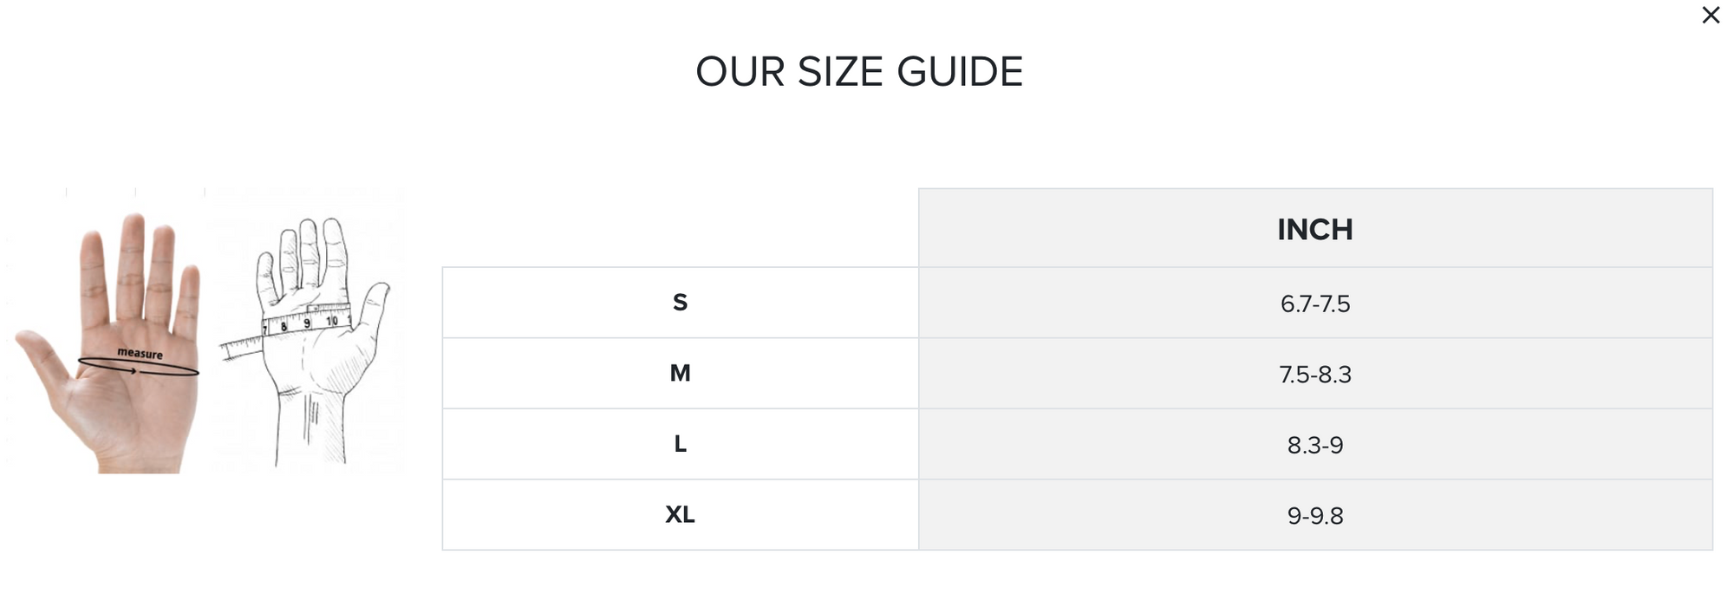
Task: Select the M size row label
Action: 680,374
